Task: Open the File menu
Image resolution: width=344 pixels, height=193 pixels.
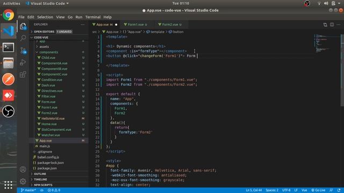Action: 21,17
